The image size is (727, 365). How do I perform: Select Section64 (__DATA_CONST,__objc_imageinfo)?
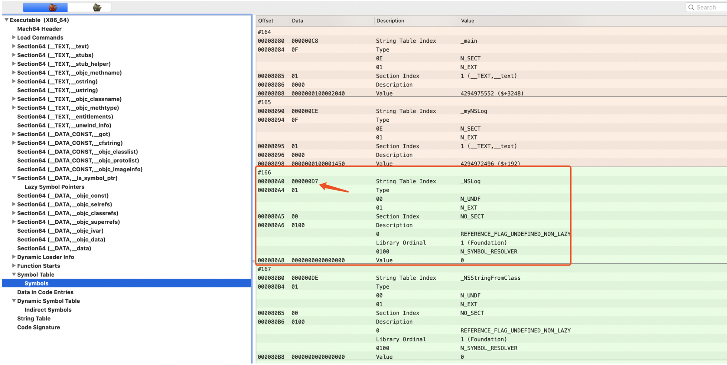click(x=80, y=169)
